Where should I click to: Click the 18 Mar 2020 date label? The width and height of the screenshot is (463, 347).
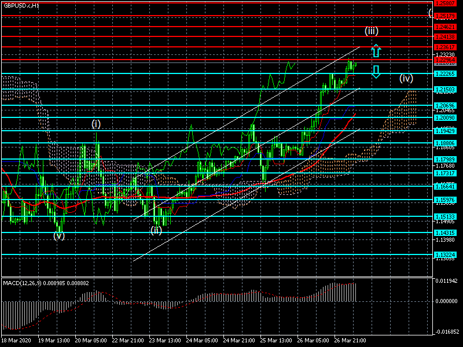tap(16, 341)
